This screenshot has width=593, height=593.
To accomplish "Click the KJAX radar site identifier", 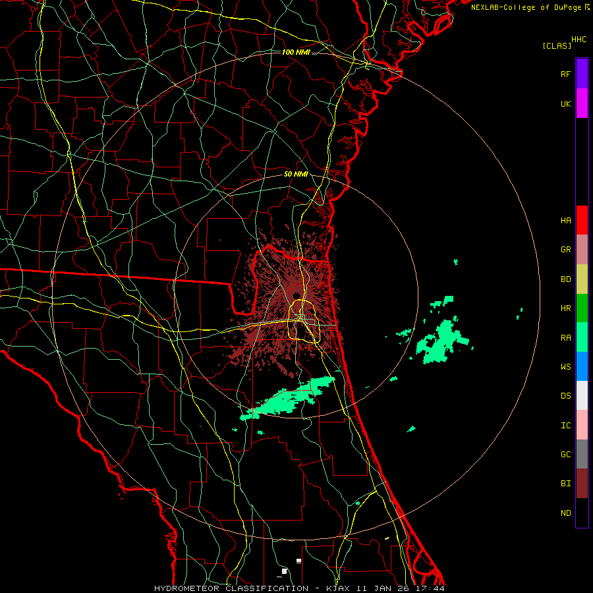I will click(337, 588).
